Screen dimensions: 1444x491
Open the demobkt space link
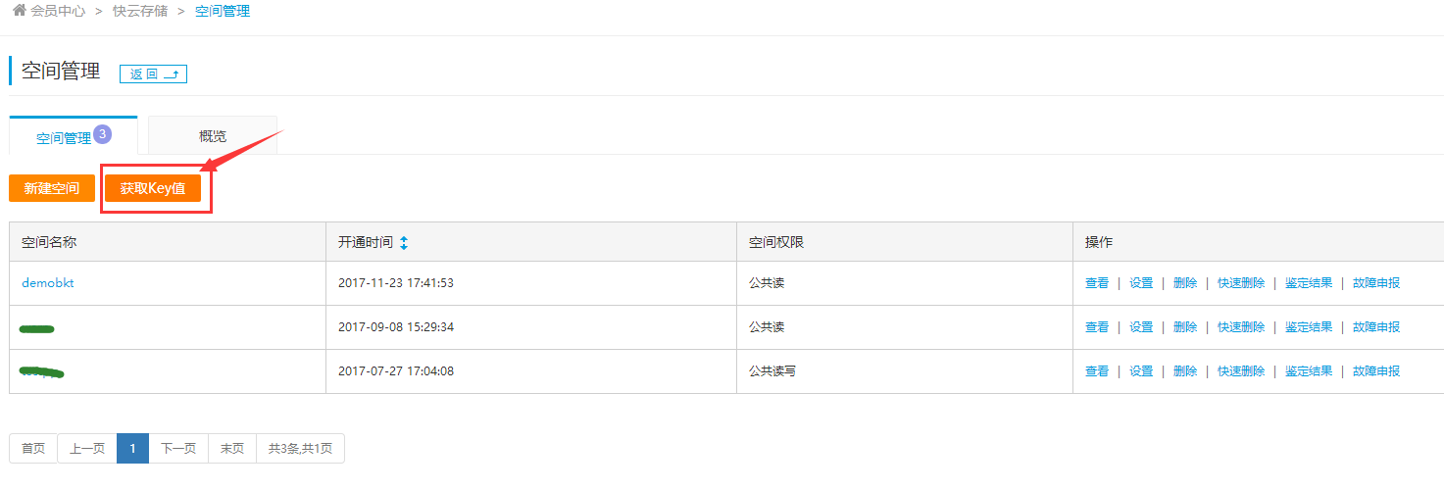48,282
